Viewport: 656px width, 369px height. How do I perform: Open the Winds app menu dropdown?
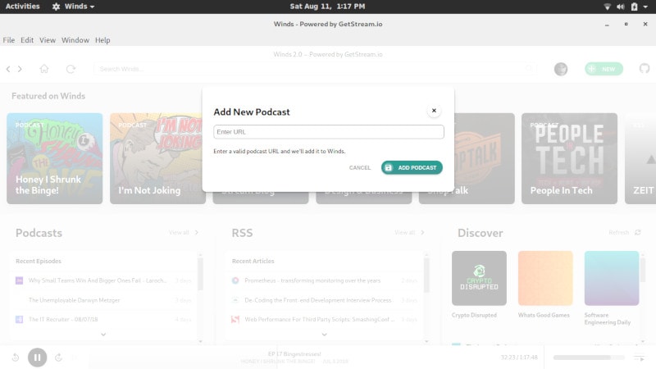coord(74,7)
